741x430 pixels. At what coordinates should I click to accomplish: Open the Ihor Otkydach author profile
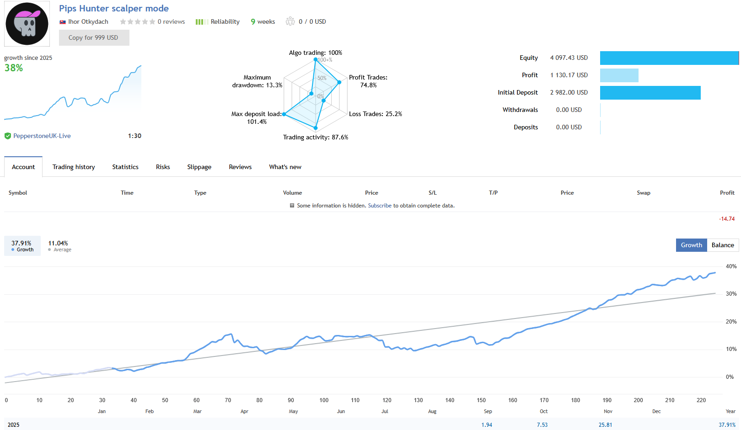88,21
